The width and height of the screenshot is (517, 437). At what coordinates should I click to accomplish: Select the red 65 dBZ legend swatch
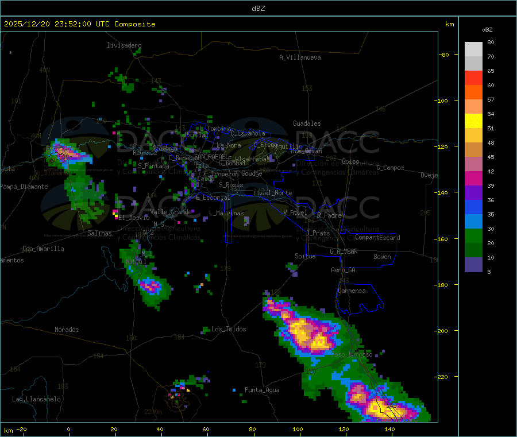[x=473, y=78]
